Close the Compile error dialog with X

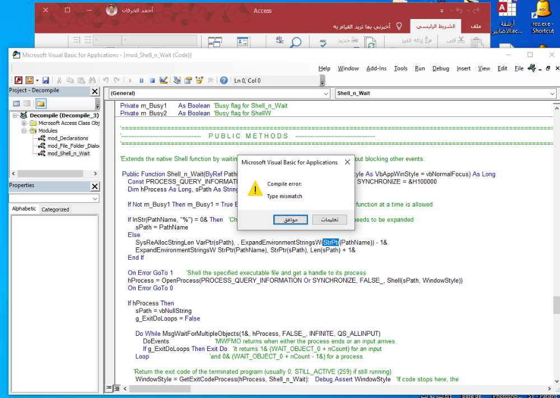coord(347,162)
